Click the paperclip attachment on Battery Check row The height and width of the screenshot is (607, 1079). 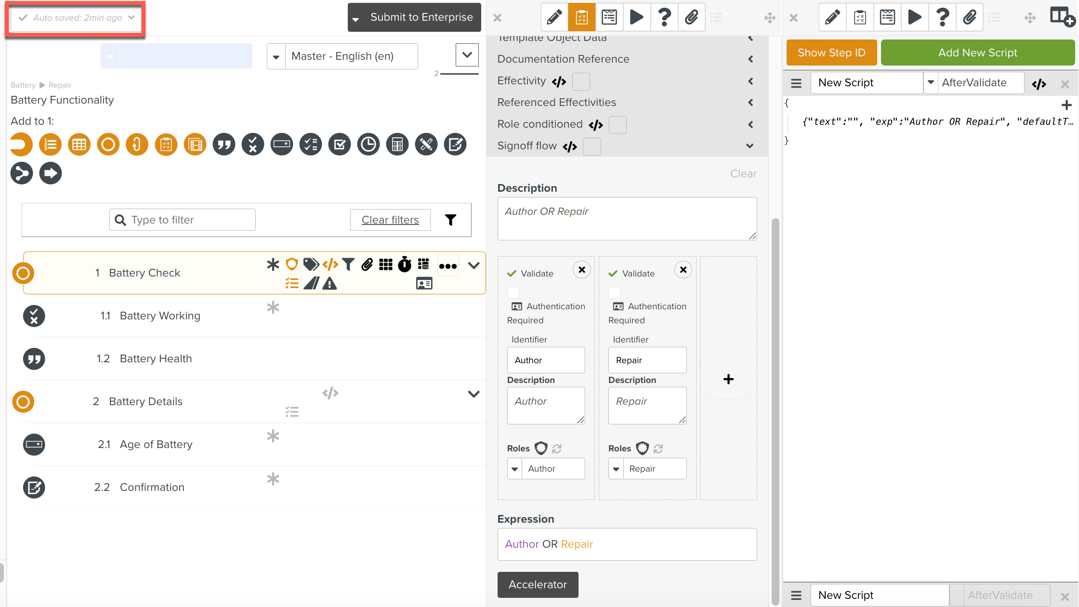point(367,264)
